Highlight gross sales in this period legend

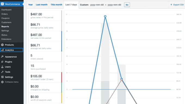click(x=45, y=15)
